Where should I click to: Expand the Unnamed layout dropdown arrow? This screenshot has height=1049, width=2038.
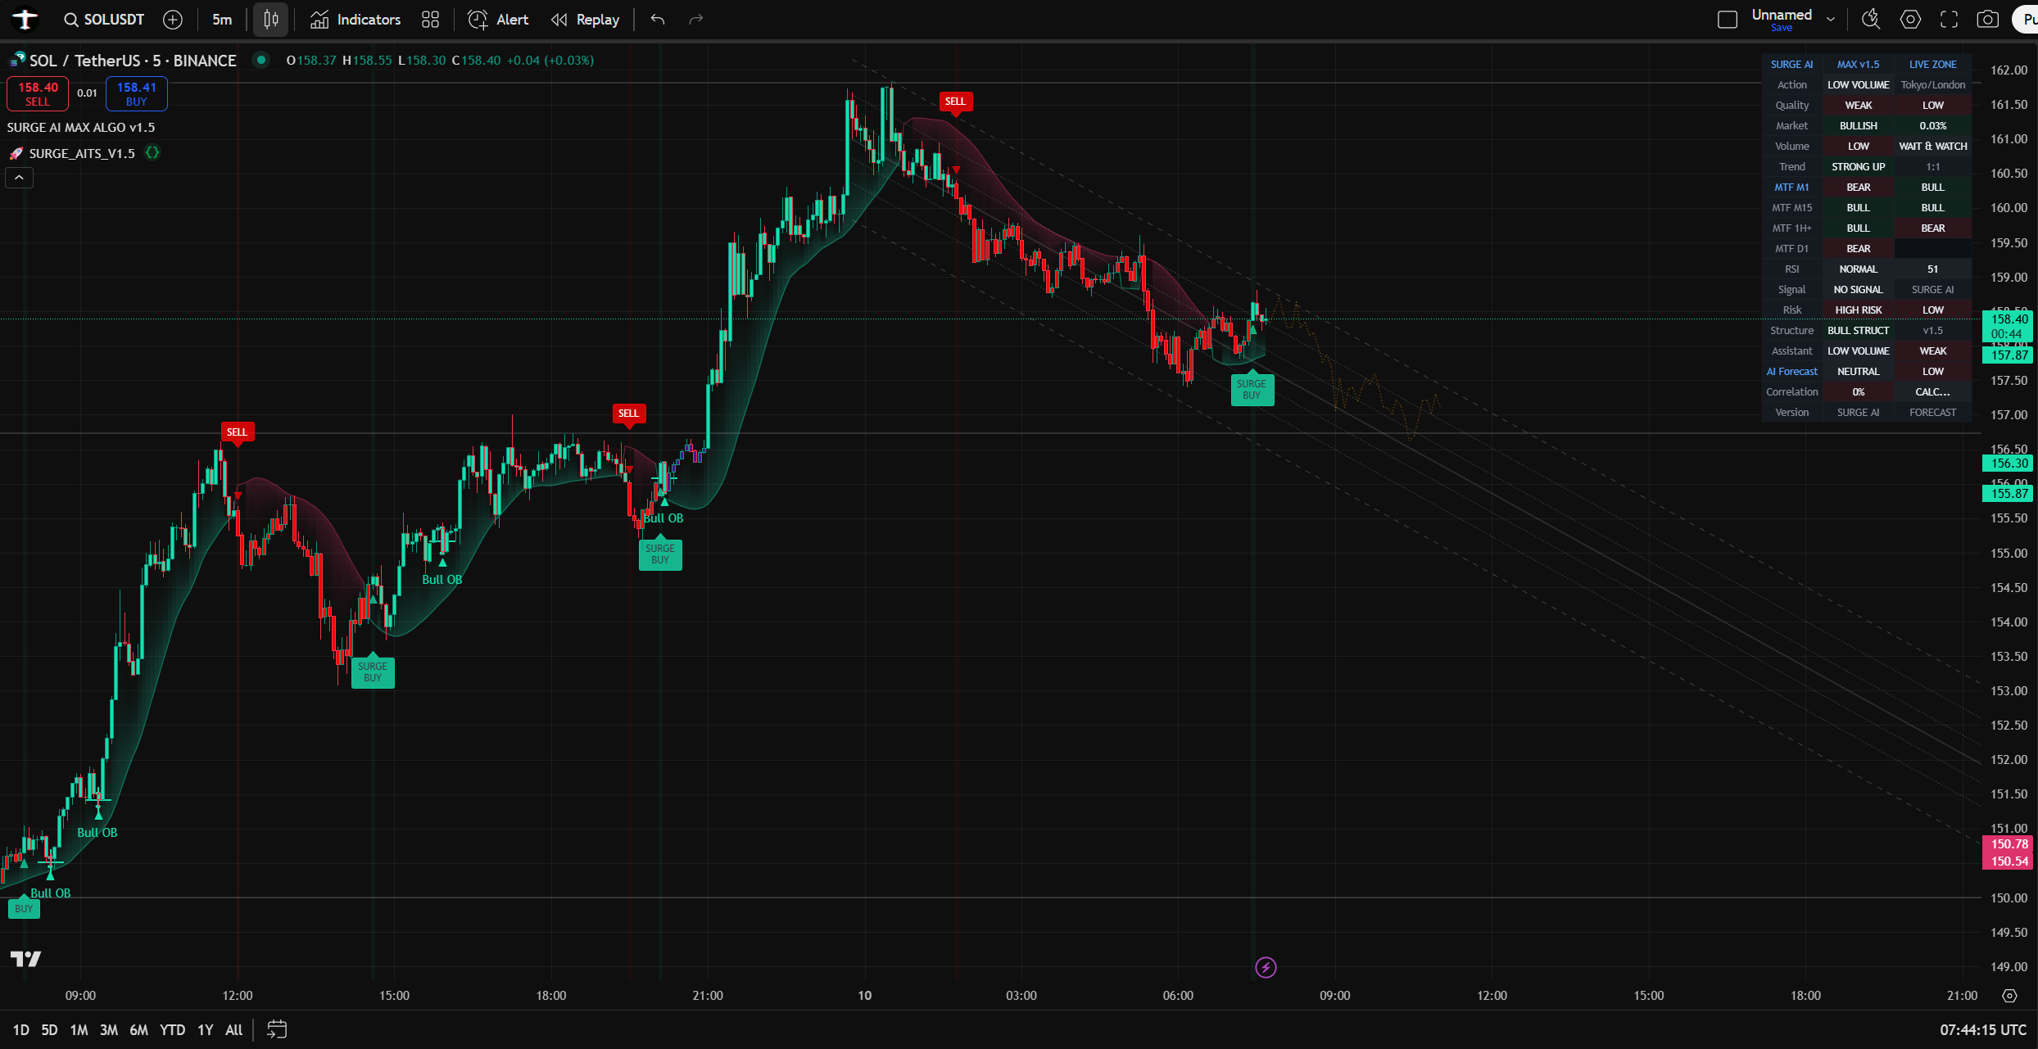[x=1831, y=20]
